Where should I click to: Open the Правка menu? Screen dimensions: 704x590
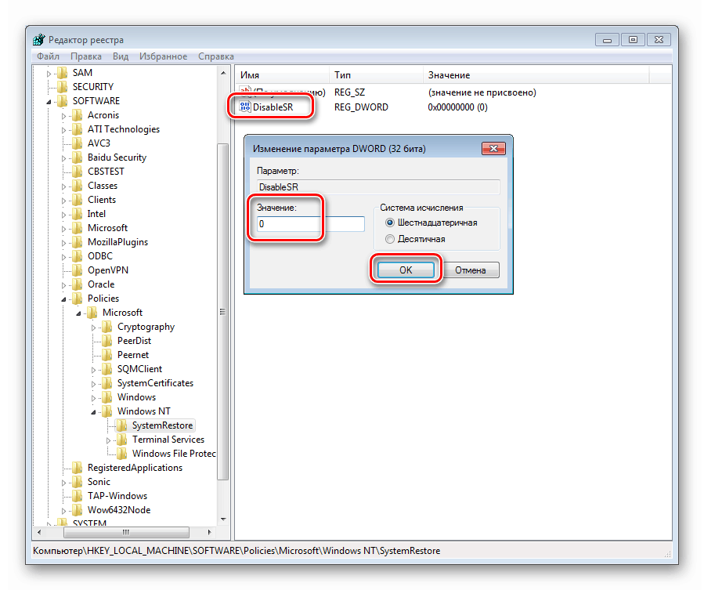86,56
